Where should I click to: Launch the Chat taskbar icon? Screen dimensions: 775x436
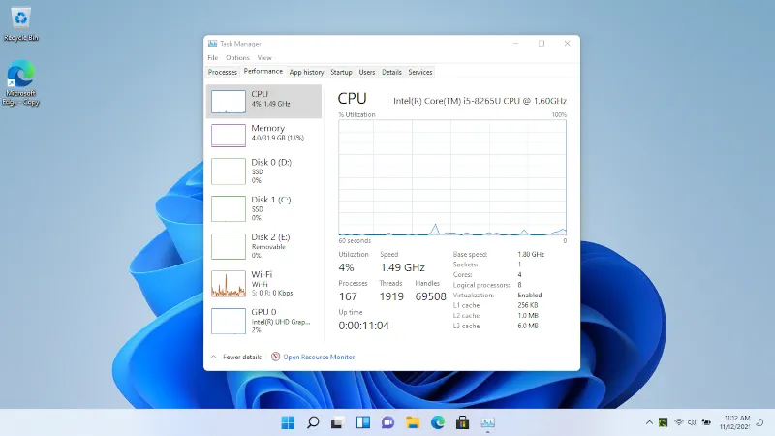[x=387, y=422]
